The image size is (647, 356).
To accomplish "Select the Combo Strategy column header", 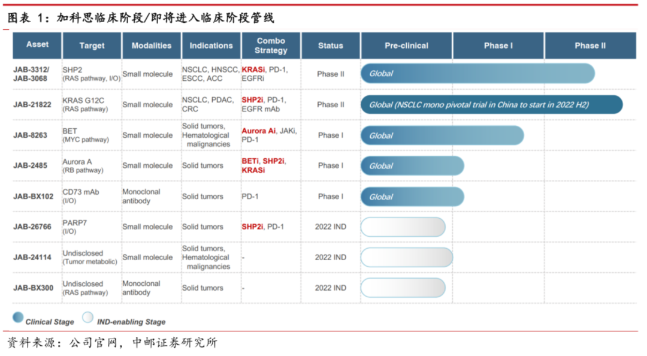I will click(271, 46).
